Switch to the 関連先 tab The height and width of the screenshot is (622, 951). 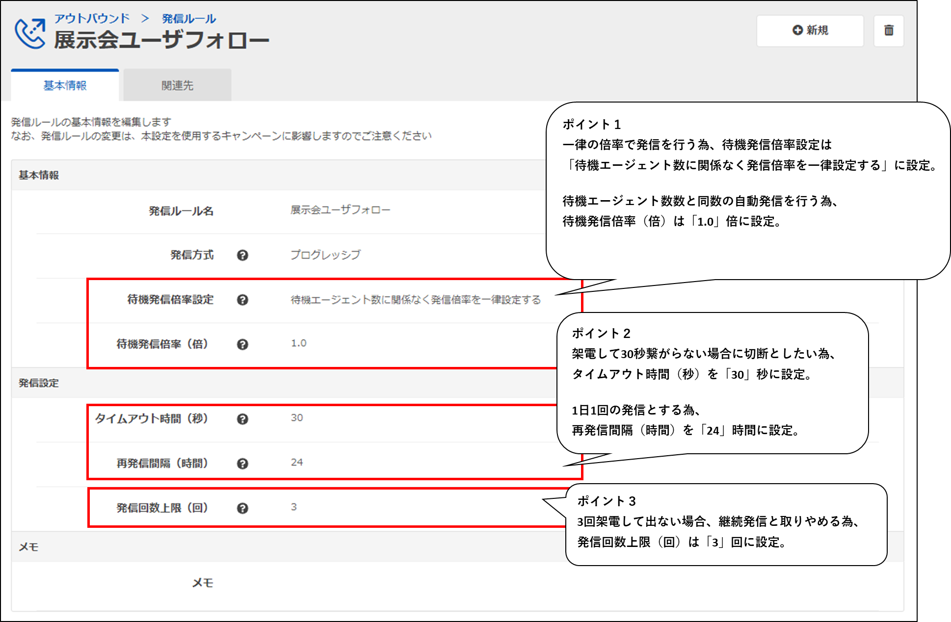click(177, 85)
